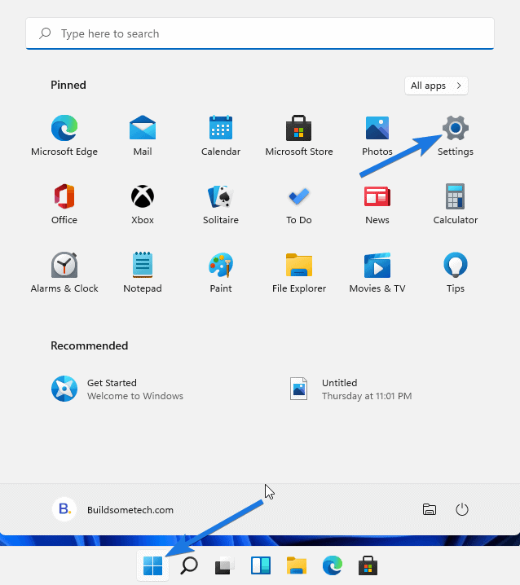Open the folder icon next to power
The width and height of the screenshot is (520, 585).
[430, 509]
